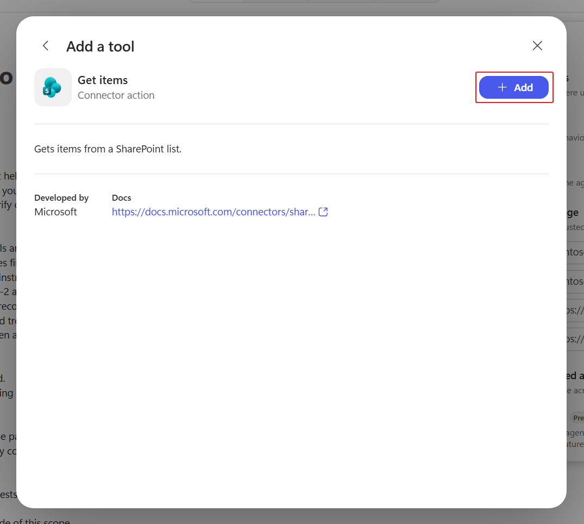The height and width of the screenshot is (524, 584).
Task: Click the 'Docs' label
Action: pyautogui.click(x=122, y=197)
